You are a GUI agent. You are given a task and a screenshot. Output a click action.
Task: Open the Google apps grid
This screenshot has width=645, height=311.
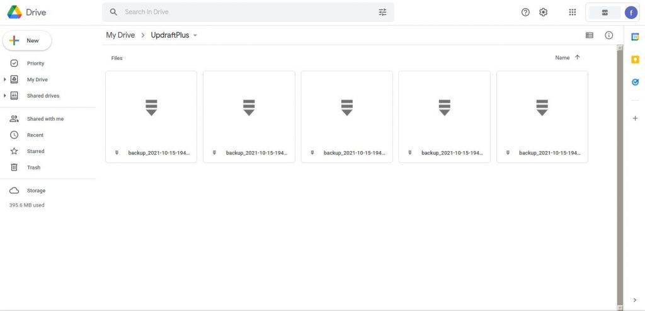(x=572, y=13)
